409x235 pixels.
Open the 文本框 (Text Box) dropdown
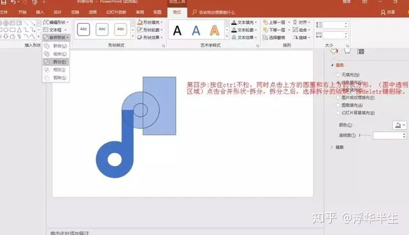pyautogui.click(x=55, y=30)
